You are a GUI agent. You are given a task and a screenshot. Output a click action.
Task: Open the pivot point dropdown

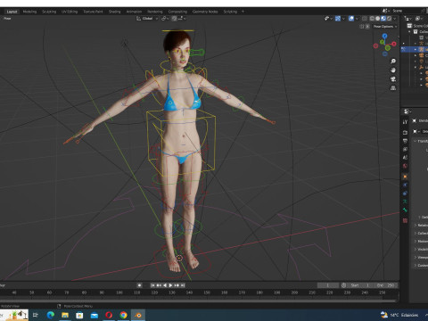pos(165,19)
